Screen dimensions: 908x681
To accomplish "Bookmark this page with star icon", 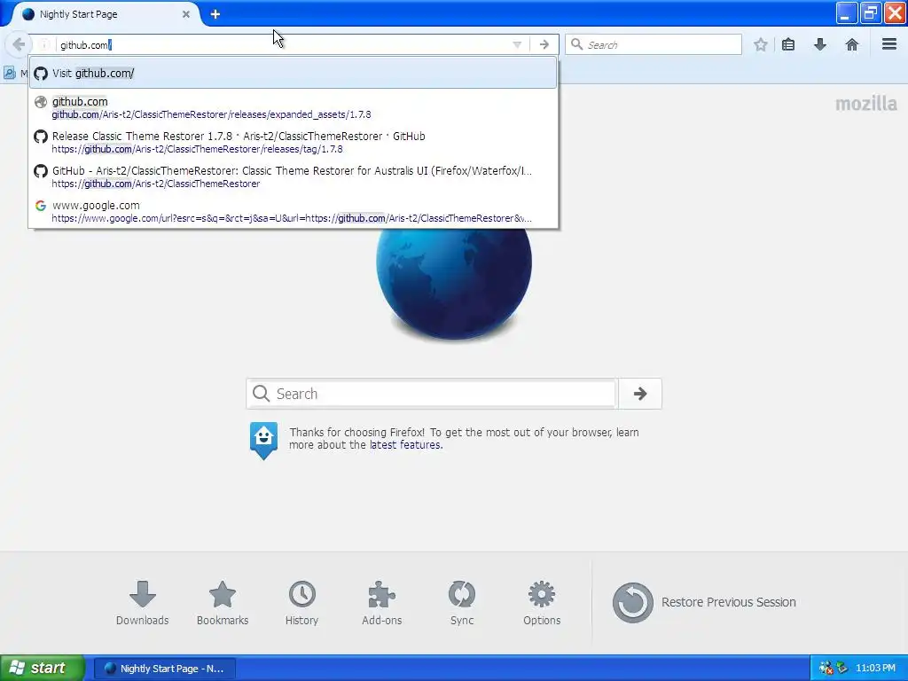I will pyautogui.click(x=760, y=44).
